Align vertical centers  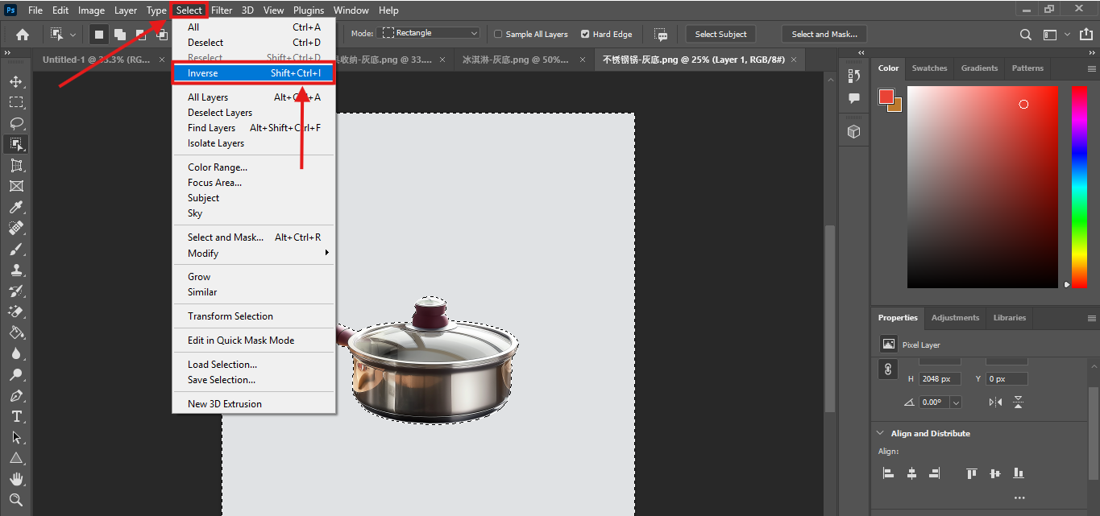[x=995, y=473]
